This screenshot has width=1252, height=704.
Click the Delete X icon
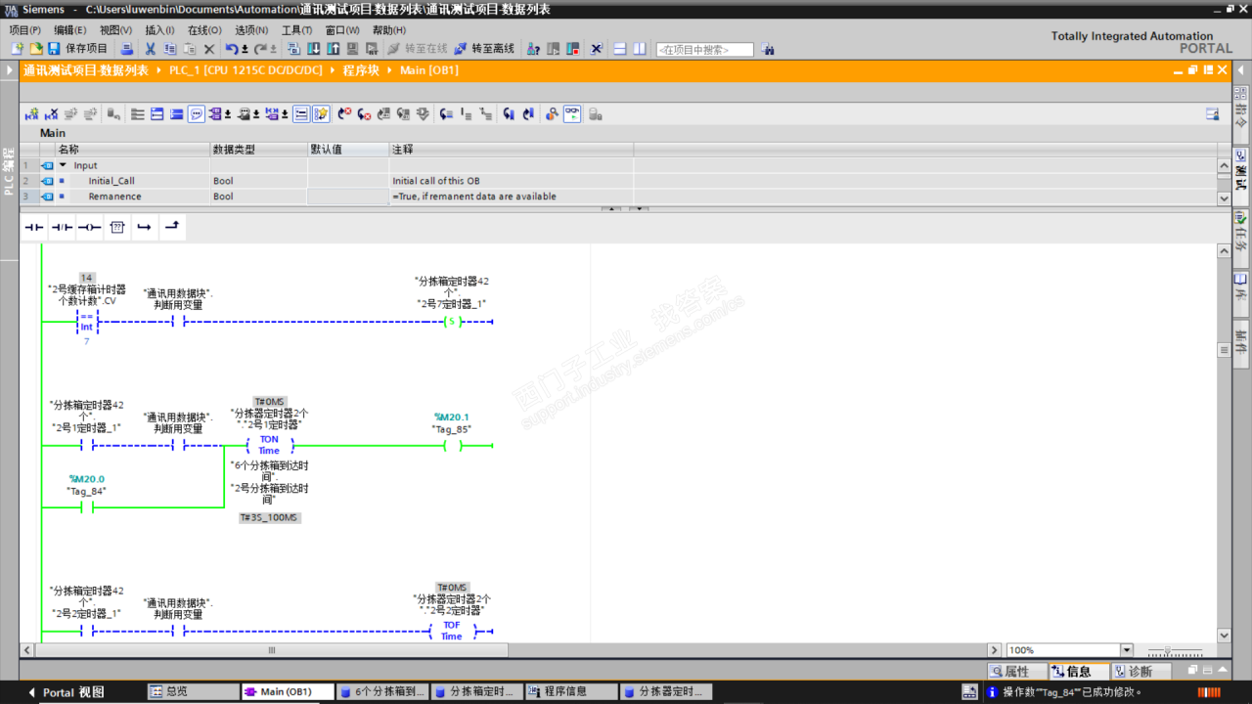[208, 49]
